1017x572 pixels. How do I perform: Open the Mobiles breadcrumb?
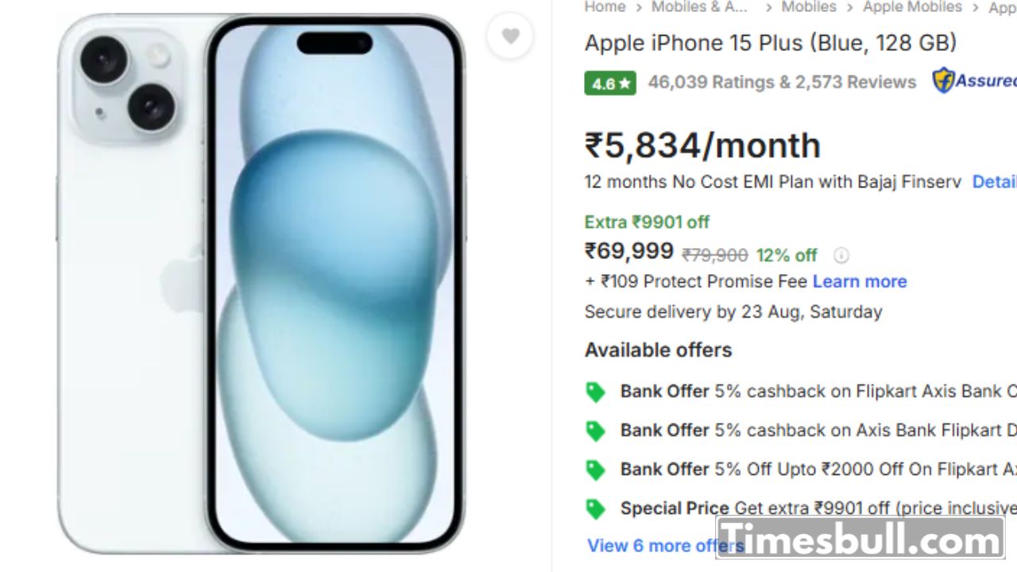tap(809, 6)
